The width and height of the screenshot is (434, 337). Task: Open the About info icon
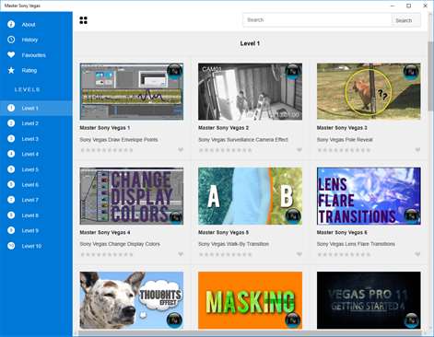pos(11,24)
